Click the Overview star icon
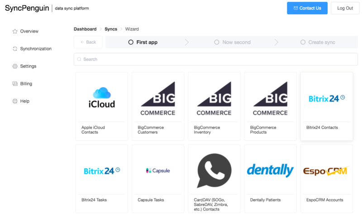 click(x=15, y=31)
